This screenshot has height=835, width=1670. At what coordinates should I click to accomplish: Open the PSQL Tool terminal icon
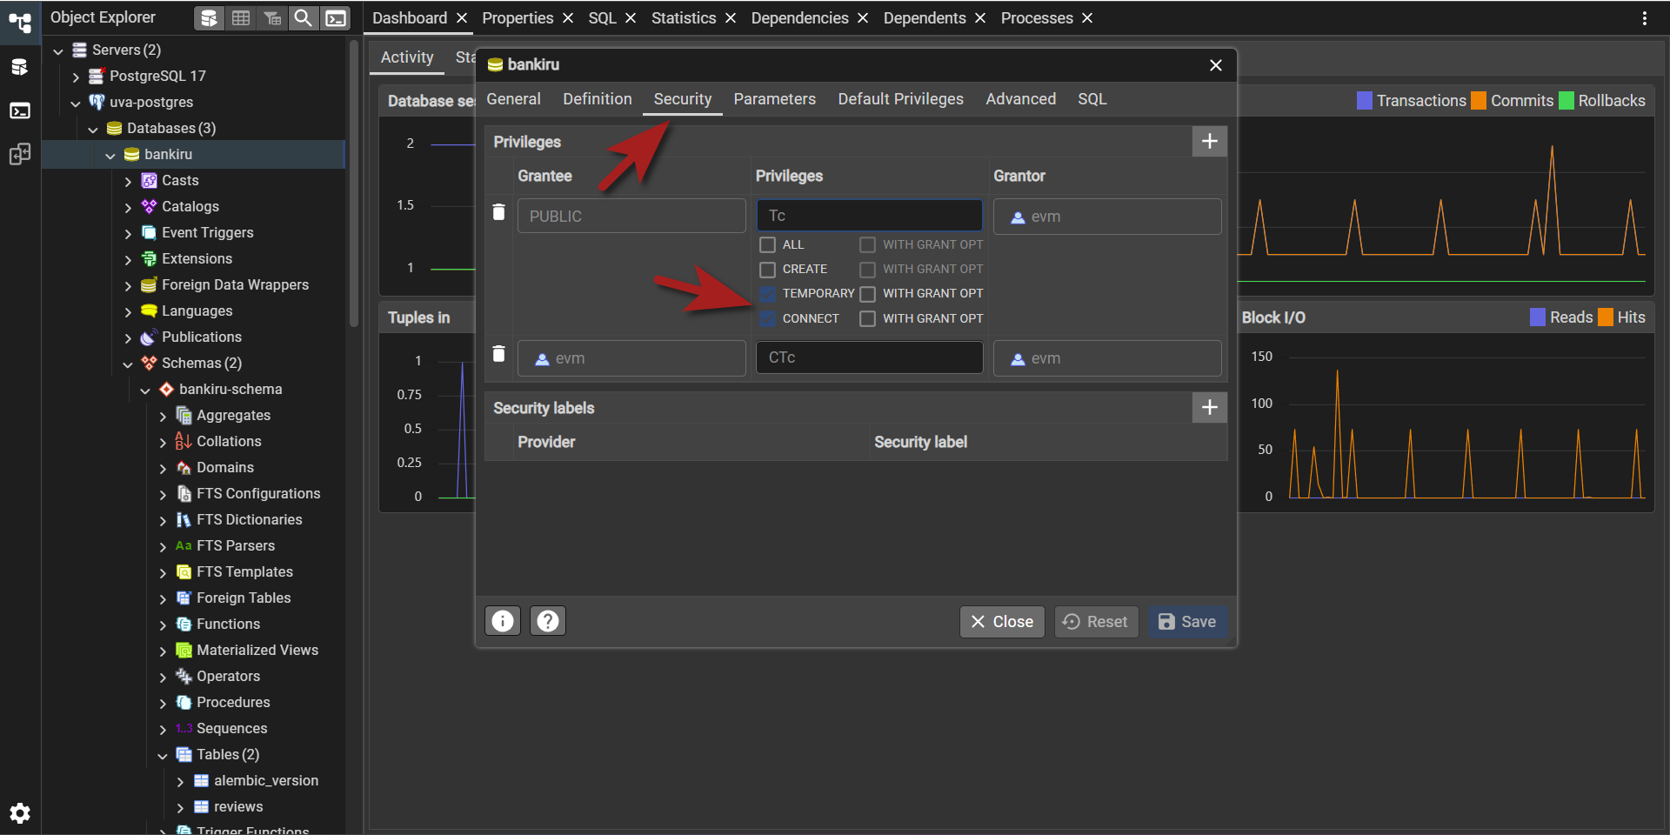tap(335, 17)
